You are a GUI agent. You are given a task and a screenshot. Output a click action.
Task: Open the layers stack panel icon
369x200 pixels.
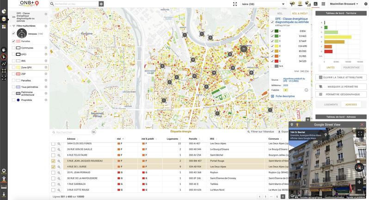[x=4, y=19]
